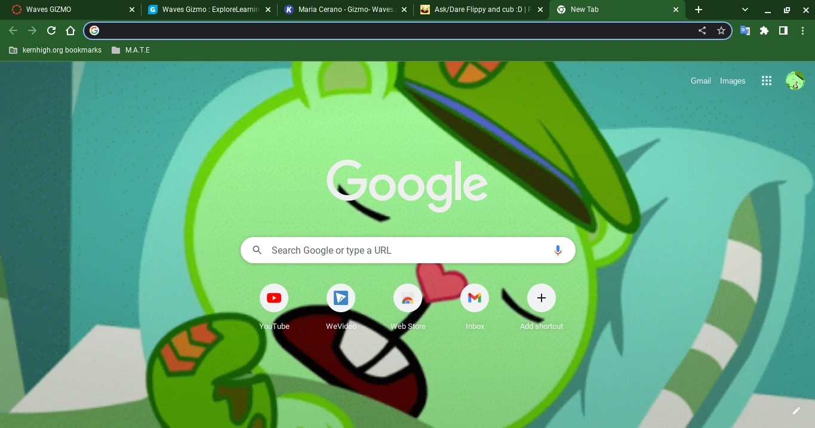Open the Extensions puzzle-piece icon
Screen dimensions: 815x428
(x=764, y=30)
